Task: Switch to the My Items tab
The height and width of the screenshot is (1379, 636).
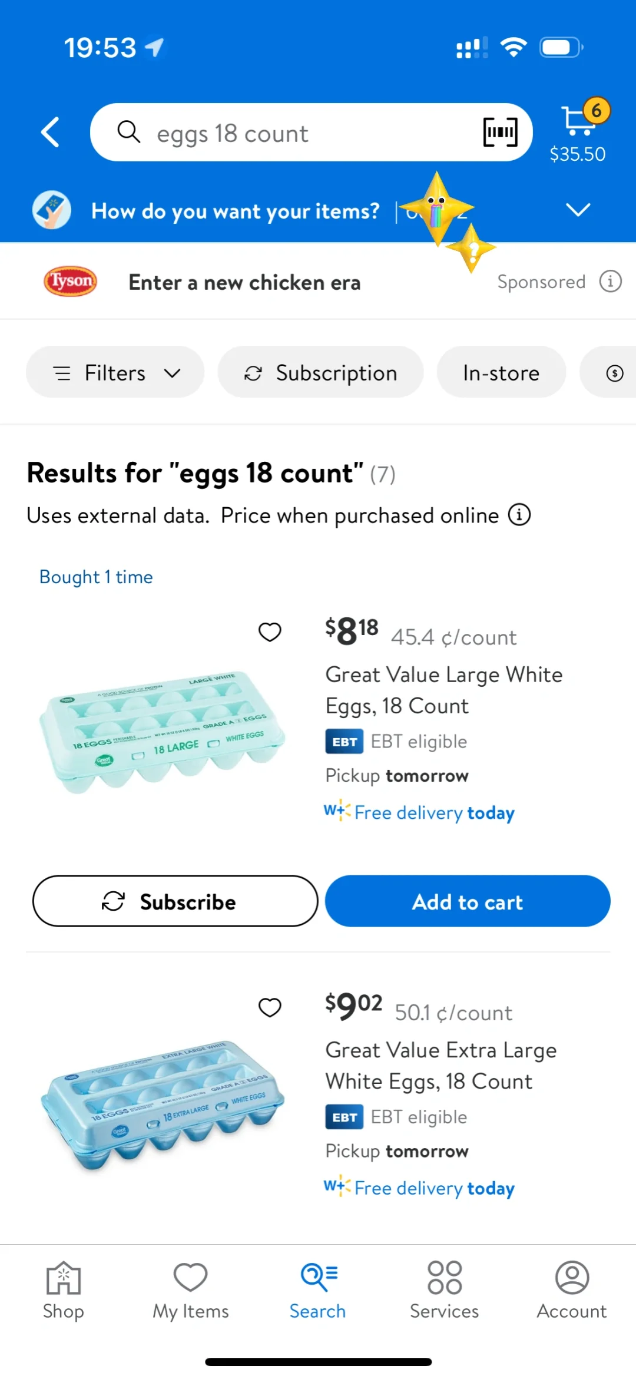Action: (190, 1291)
